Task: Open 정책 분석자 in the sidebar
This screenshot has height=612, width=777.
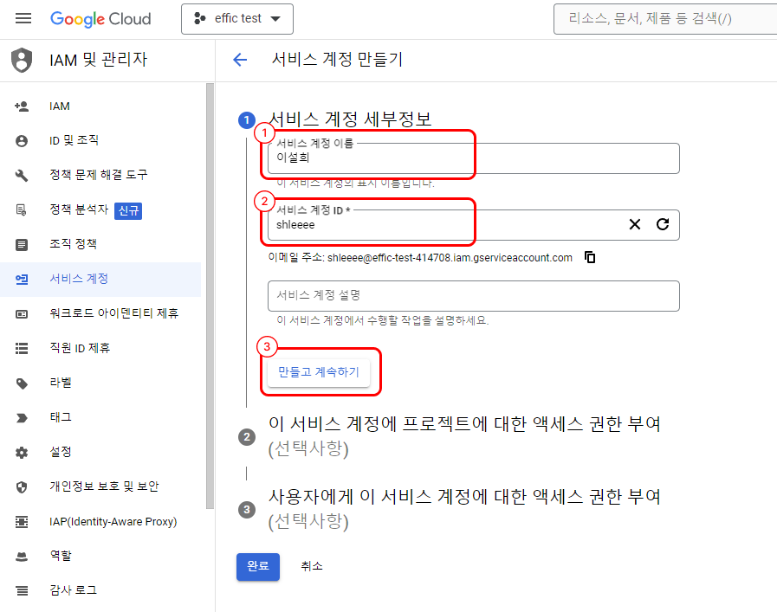Action: point(78,209)
